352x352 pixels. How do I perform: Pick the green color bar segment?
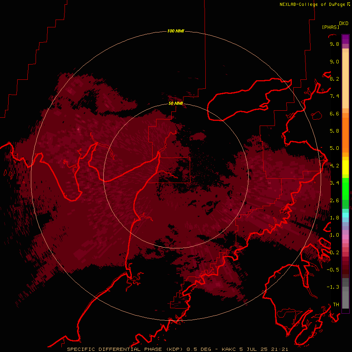[x=345, y=189]
